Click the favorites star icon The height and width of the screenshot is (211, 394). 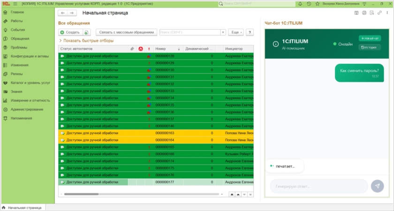point(318,4)
